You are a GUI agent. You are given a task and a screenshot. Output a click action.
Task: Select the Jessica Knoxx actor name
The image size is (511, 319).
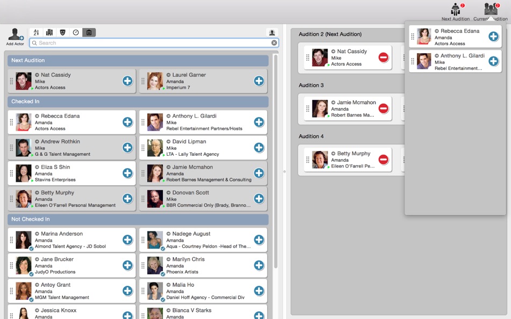pos(59,310)
